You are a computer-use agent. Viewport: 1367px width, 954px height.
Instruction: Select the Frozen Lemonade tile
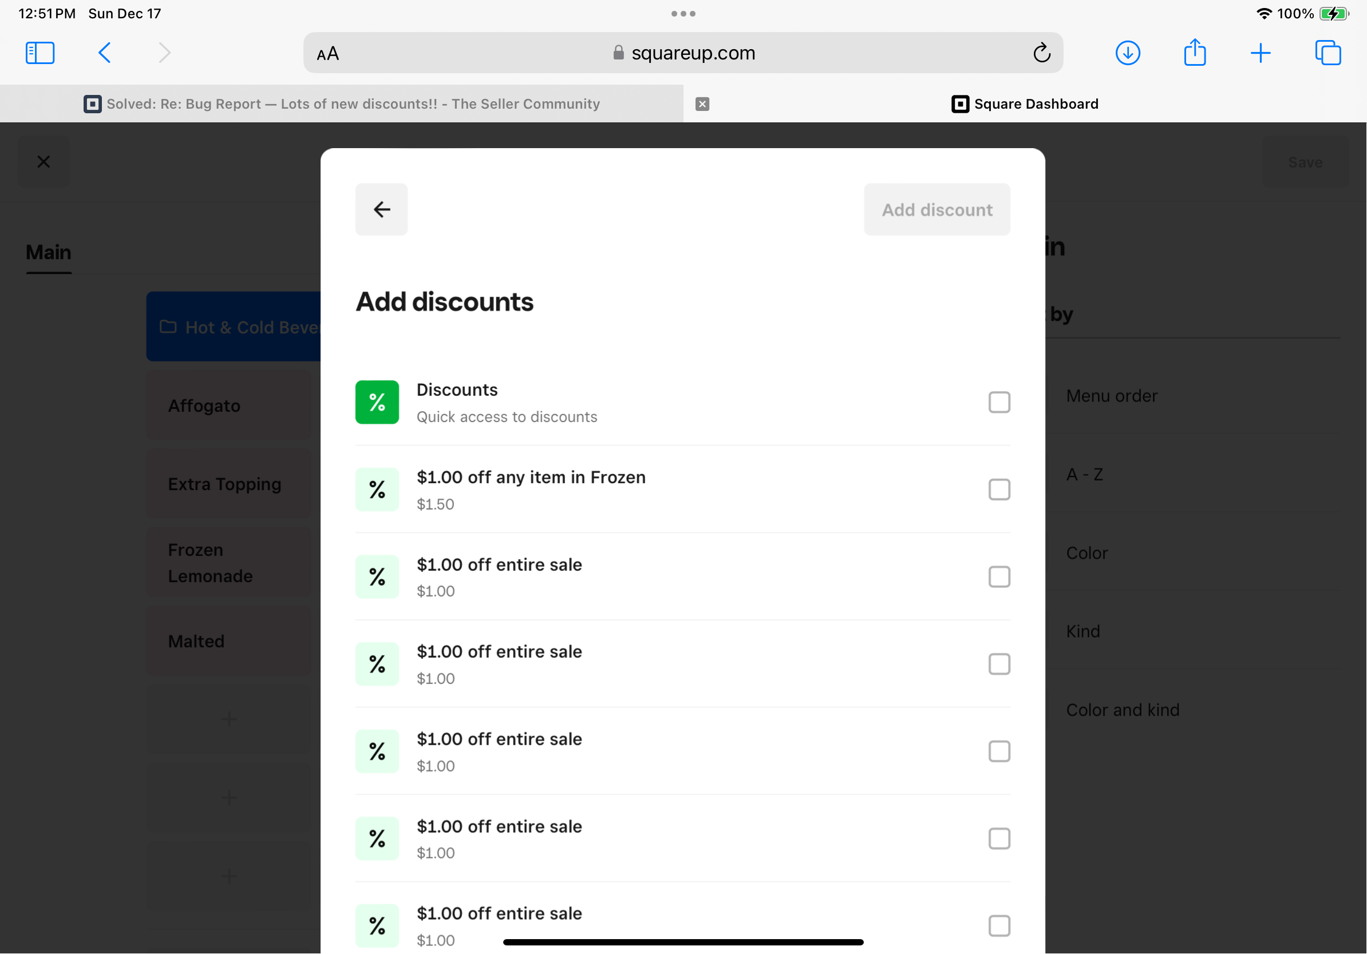tap(229, 563)
